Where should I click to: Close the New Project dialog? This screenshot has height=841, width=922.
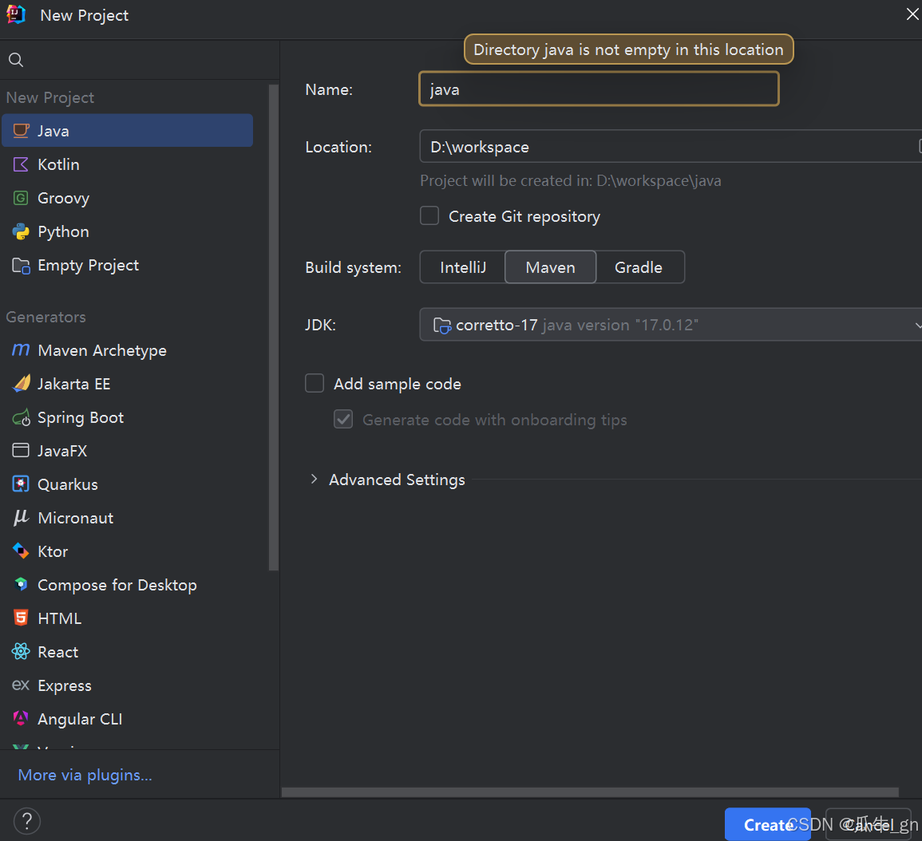tap(912, 14)
